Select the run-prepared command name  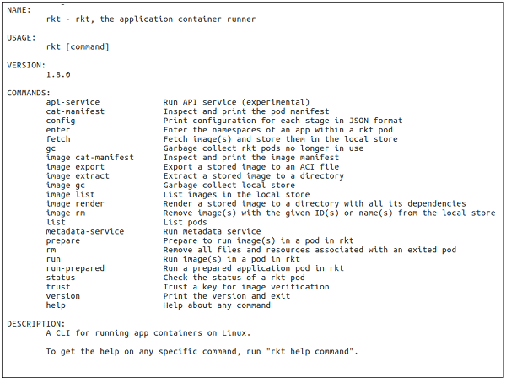coord(75,267)
